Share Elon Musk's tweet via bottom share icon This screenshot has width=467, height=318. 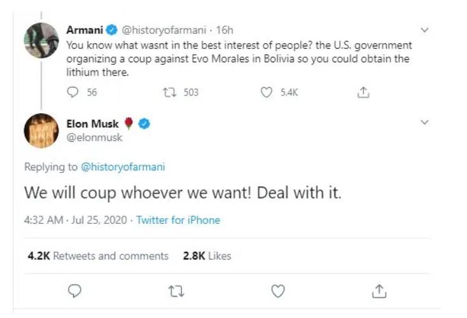[x=379, y=291]
